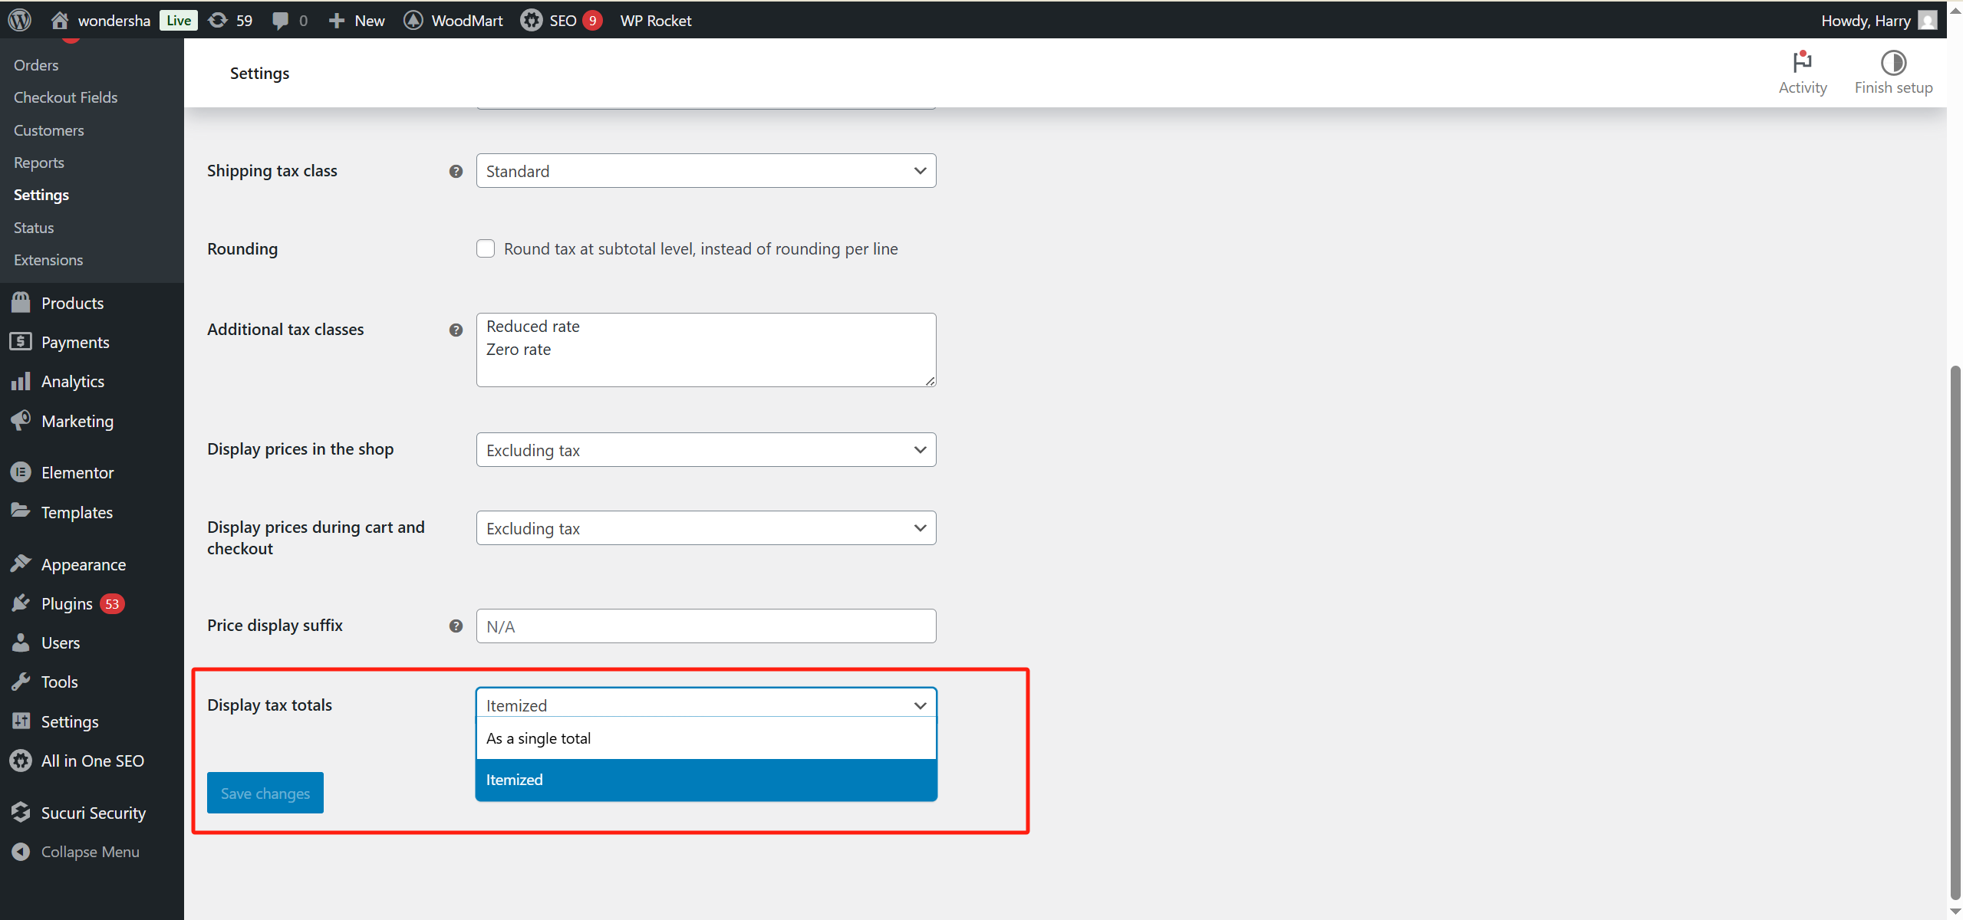The width and height of the screenshot is (1963, 920).
Task: Open the New menu in admin bar
Action: coord(354,20)
